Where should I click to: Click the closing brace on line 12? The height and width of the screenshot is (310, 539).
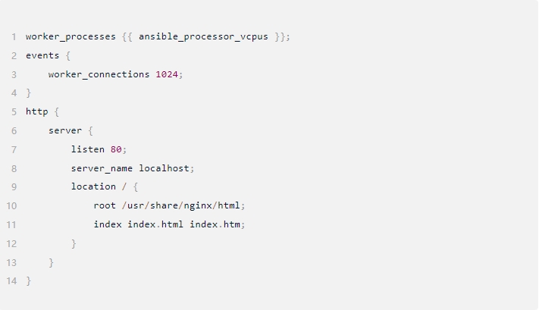(74, 243)
